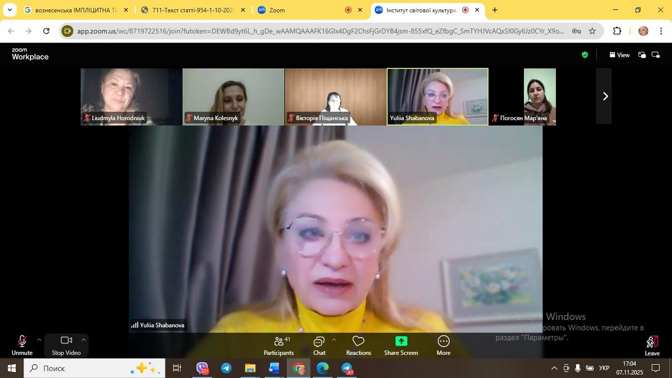Switch to the 711-Текст статті tab
Viewport: 672px width, 378px height.
192,10
